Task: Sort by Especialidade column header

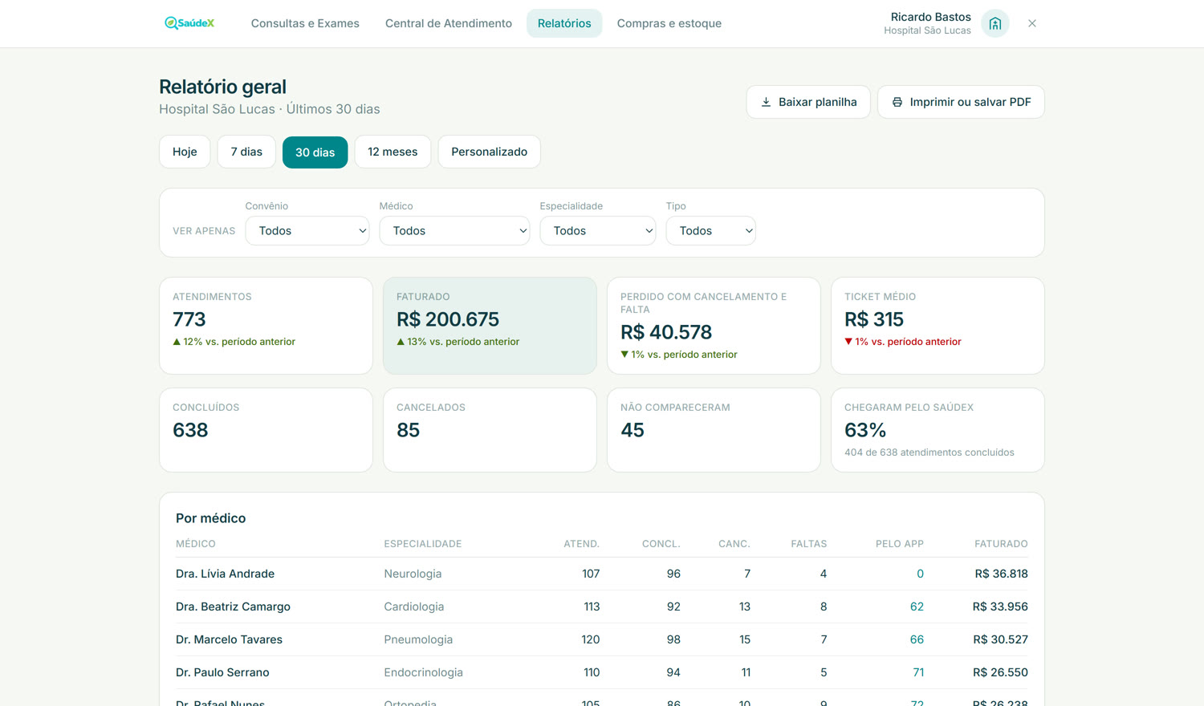Action: pos(423,544)
